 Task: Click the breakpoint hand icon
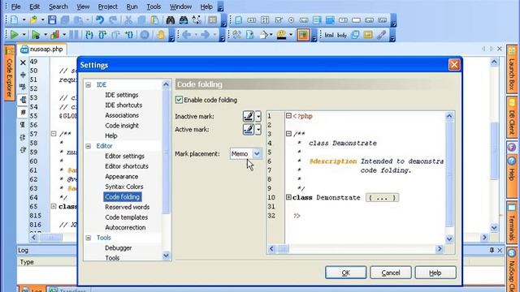(161, 34)
